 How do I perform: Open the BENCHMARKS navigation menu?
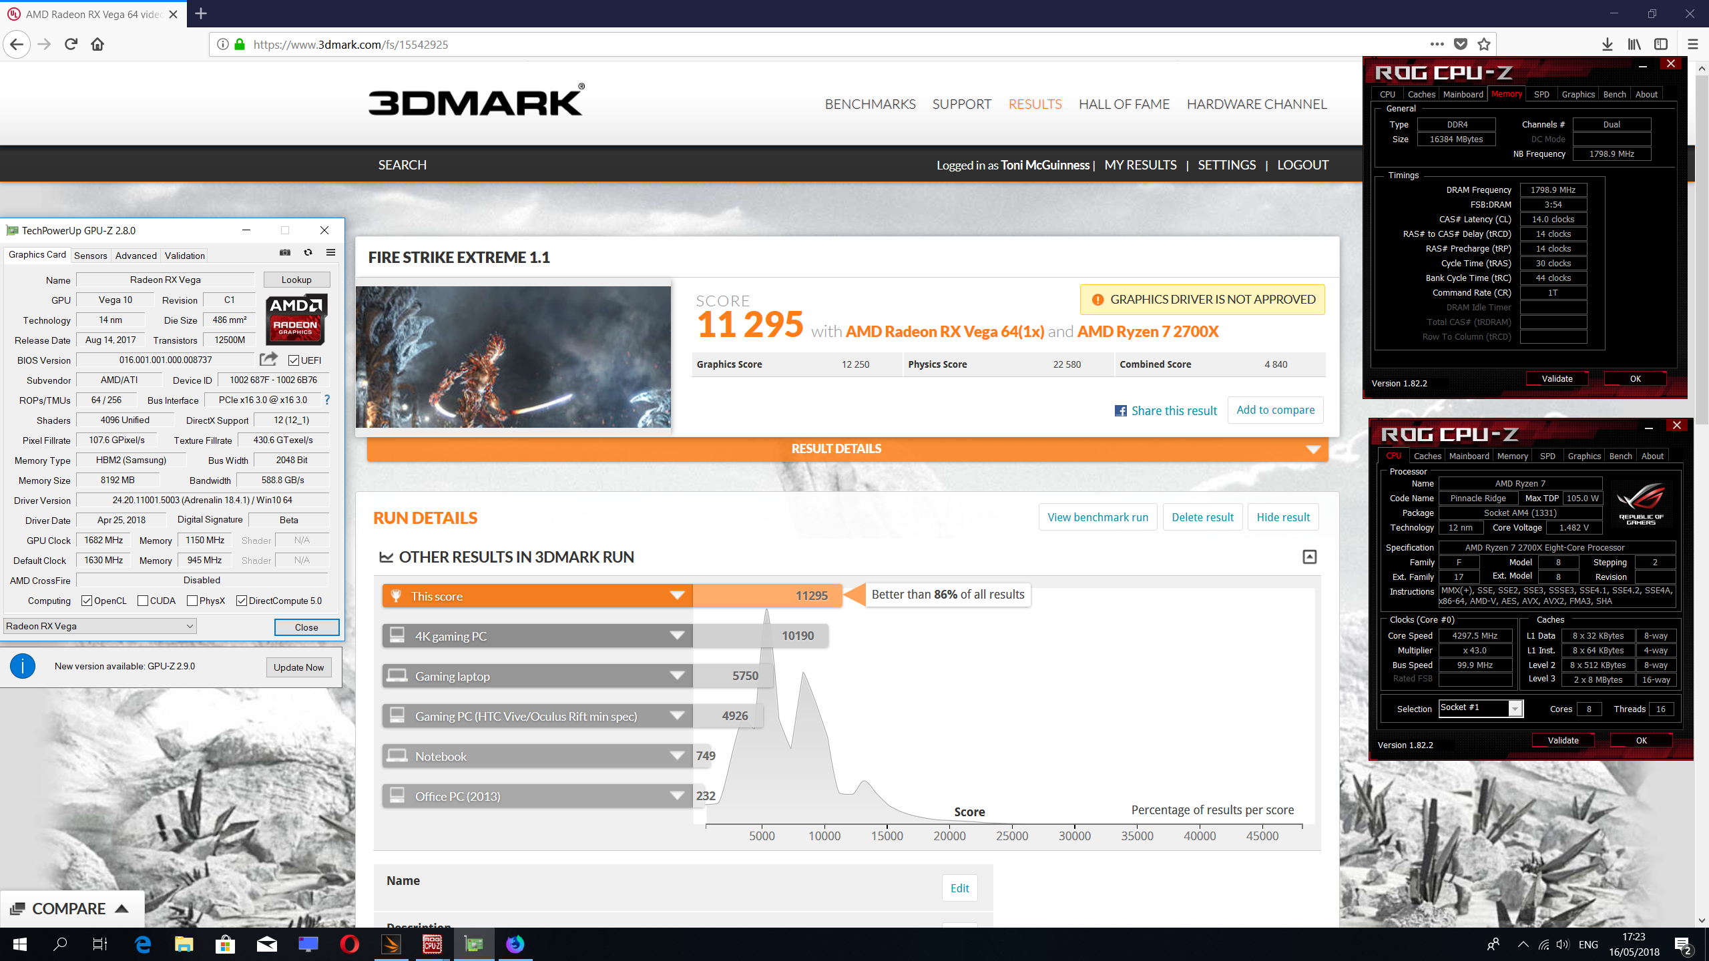coord(870,104)
